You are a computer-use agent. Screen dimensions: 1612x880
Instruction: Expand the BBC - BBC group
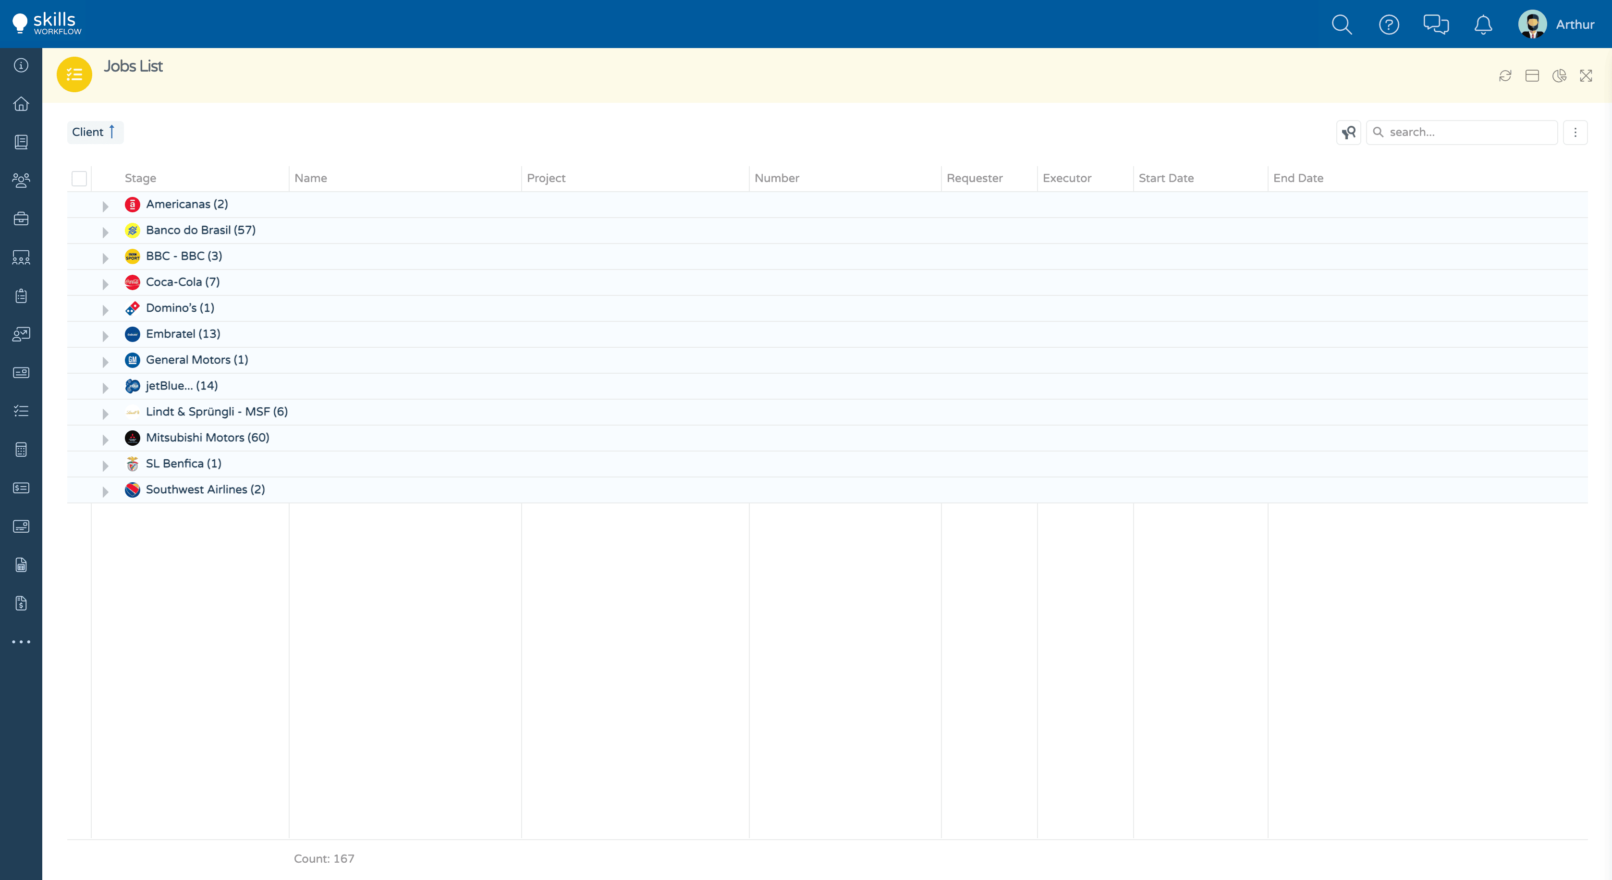pyautogui.click(x=105, y=257)
